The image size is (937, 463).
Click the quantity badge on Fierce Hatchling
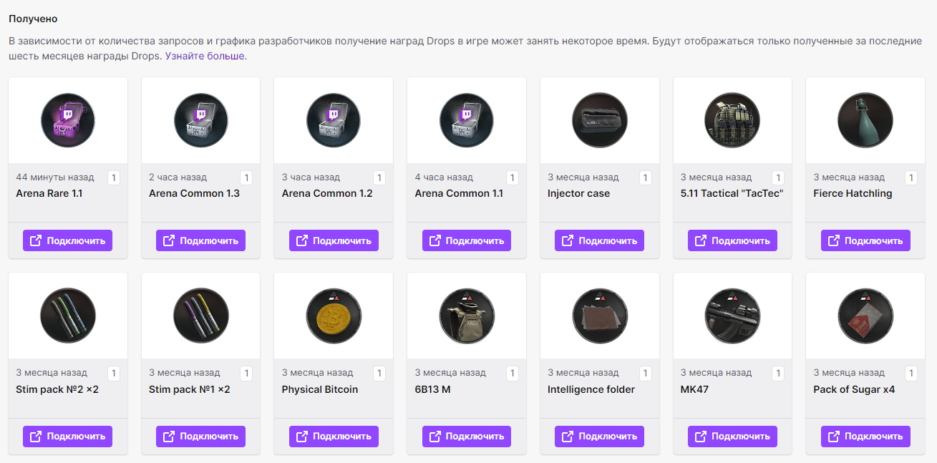tap(911, 177)
